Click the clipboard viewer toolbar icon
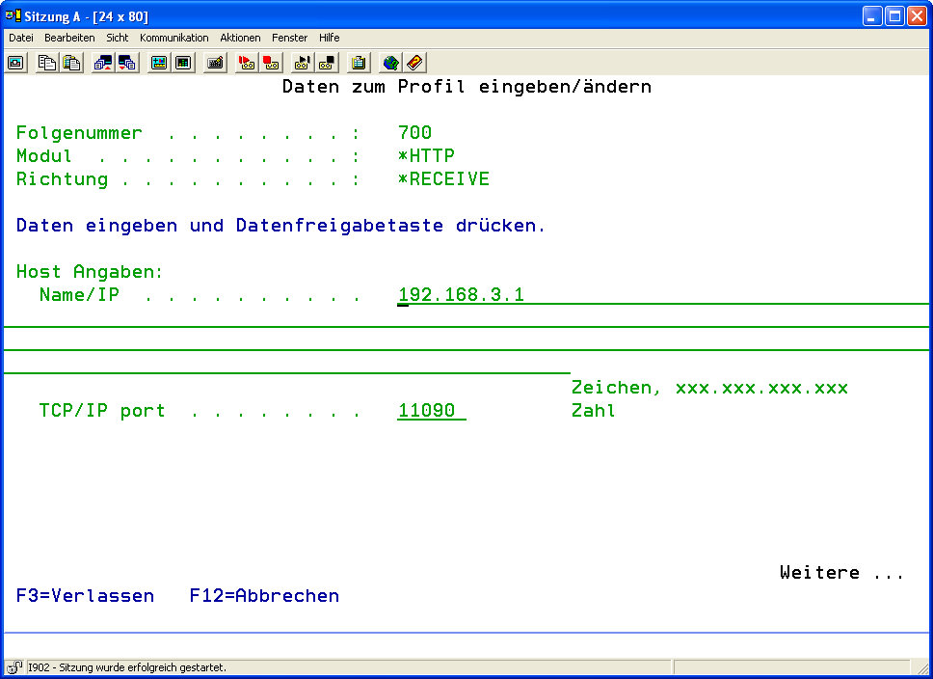 pos(359,63)
